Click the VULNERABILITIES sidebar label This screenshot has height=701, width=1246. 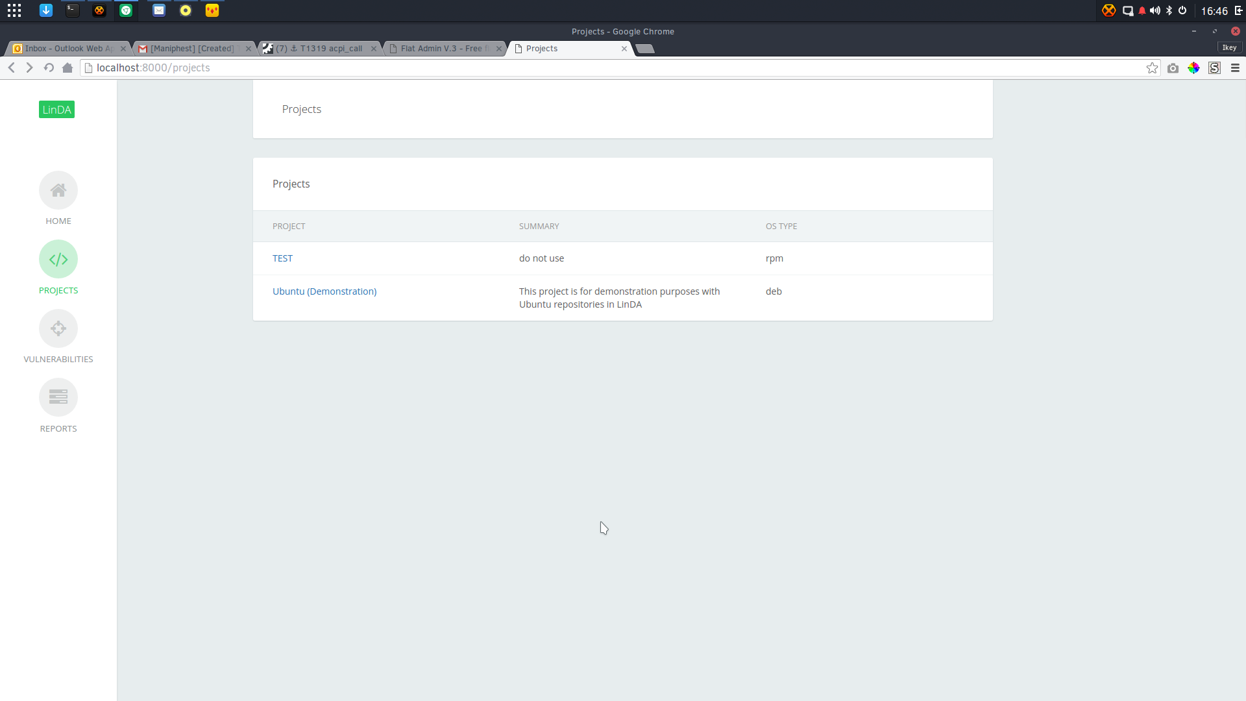tap(58, 360)
